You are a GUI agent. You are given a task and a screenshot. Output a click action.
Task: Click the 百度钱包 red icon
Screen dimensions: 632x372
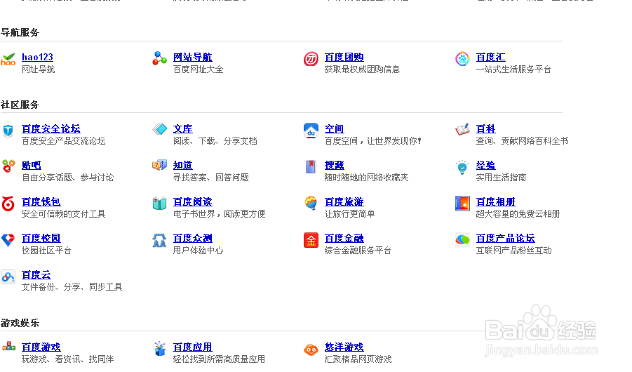click(x=8, y=204)
